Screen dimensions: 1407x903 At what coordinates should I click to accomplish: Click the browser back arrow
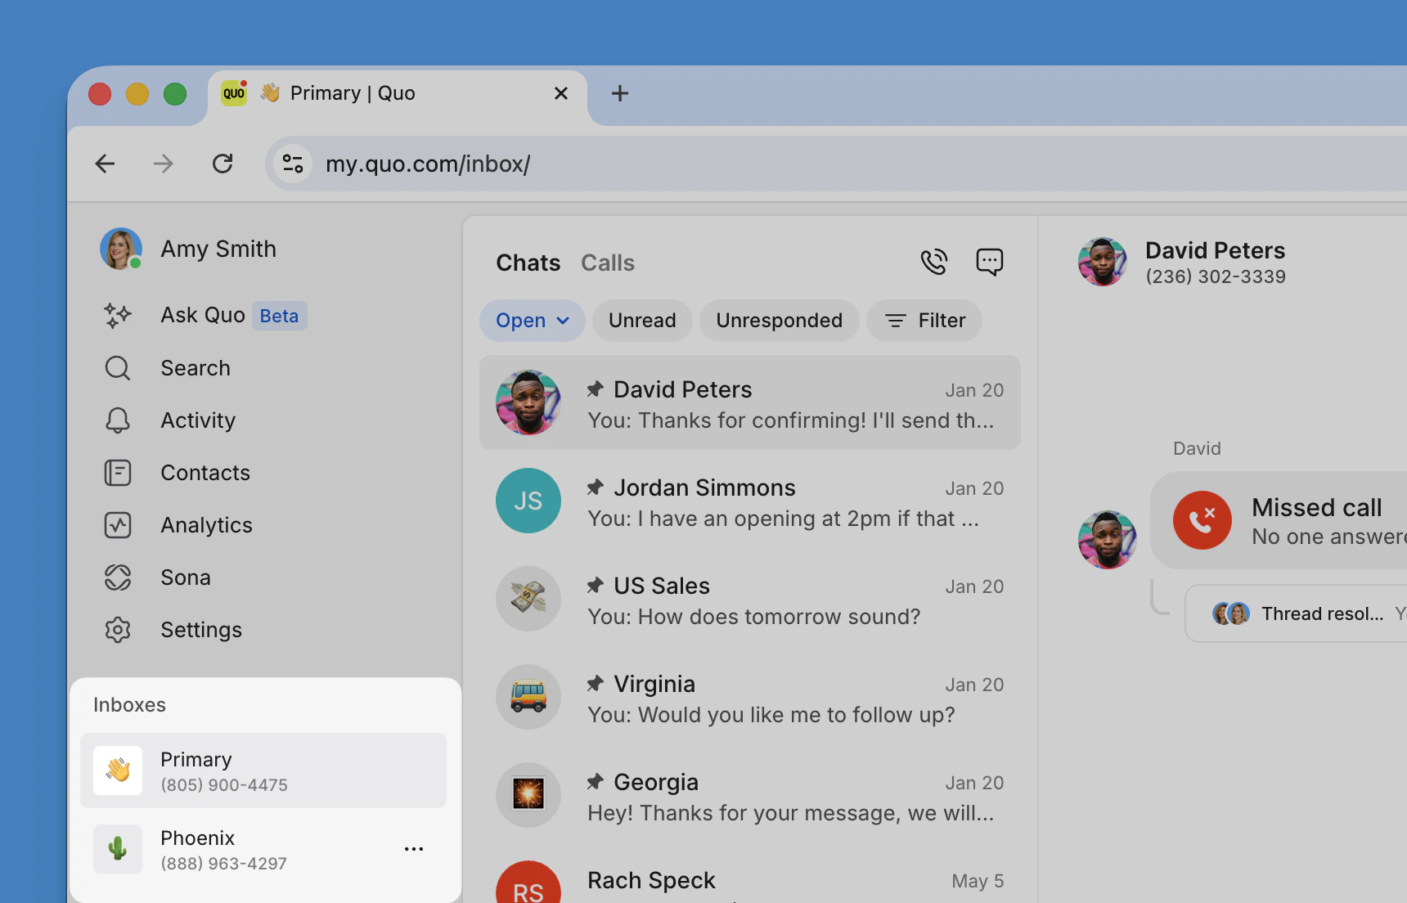click(105, 164)
